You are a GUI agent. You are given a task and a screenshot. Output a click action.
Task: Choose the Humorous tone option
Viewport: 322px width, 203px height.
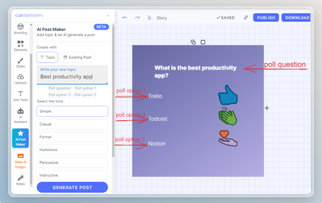(72, 150)
